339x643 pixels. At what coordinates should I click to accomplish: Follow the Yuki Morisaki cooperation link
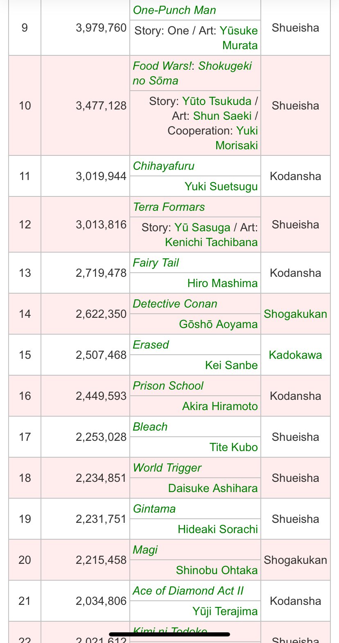[x=237, y=138]
